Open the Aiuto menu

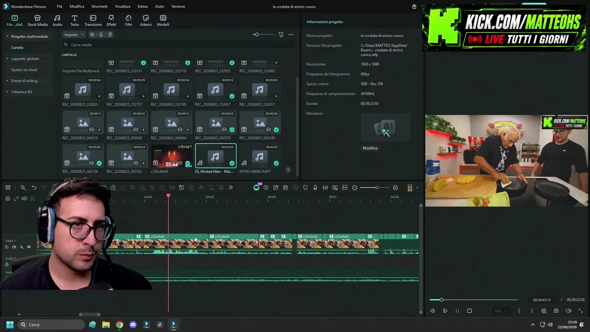pyautogui.click(x=159, y=6)
